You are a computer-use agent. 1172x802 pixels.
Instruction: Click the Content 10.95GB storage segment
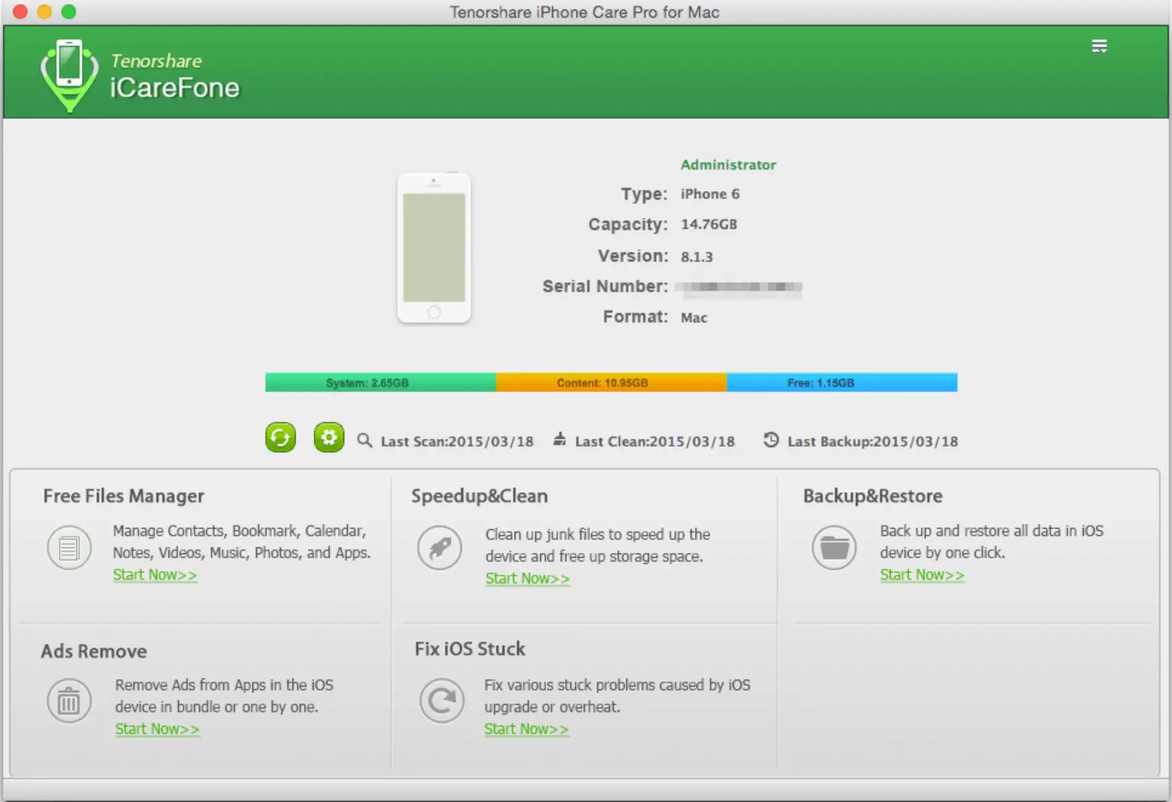tap(612, 382)
